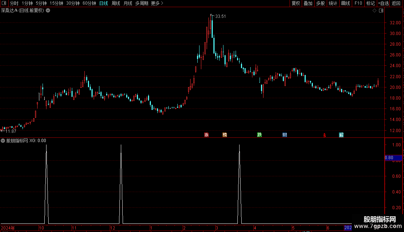Click month 10 on the time axis

(41, 228)
